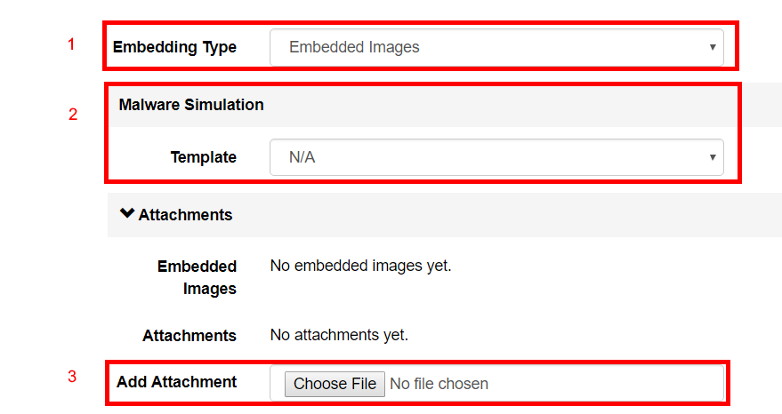Click the No file chosen text
Image resolution: width=782 pixels, height=414 pixels.
click(439, 384)
